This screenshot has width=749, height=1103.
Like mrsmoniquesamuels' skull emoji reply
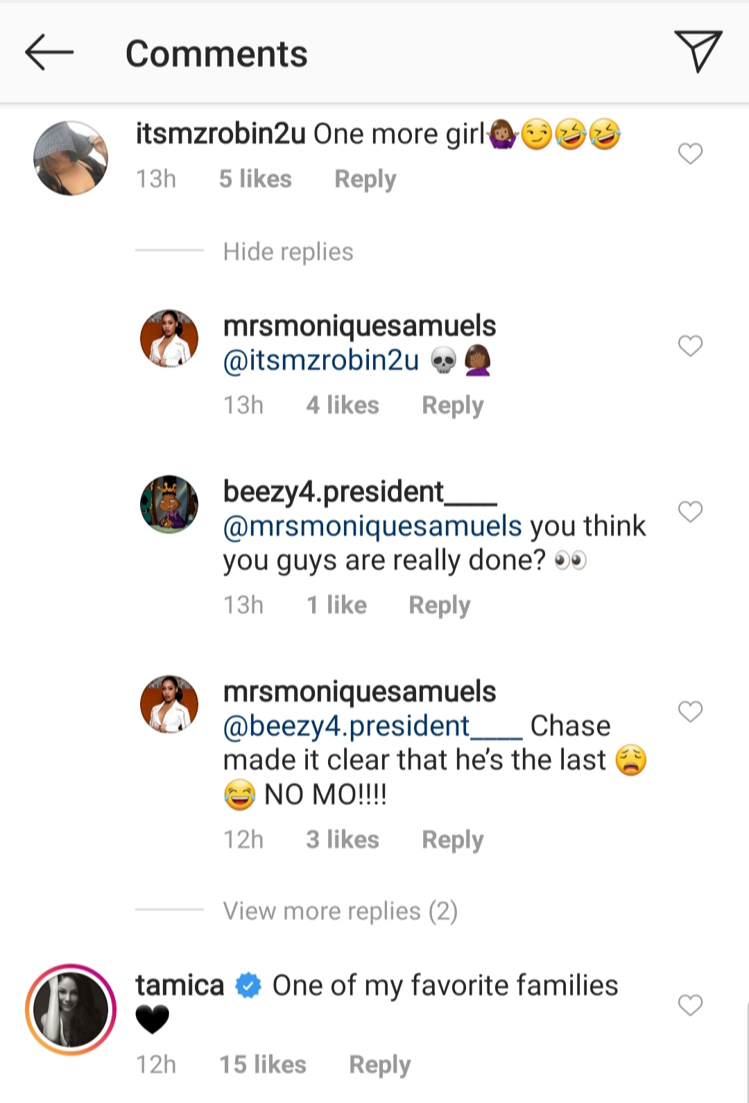pos(690,346)
